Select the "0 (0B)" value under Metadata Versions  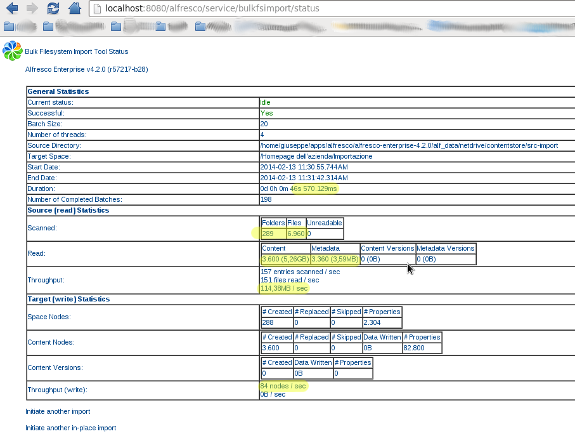426,259
